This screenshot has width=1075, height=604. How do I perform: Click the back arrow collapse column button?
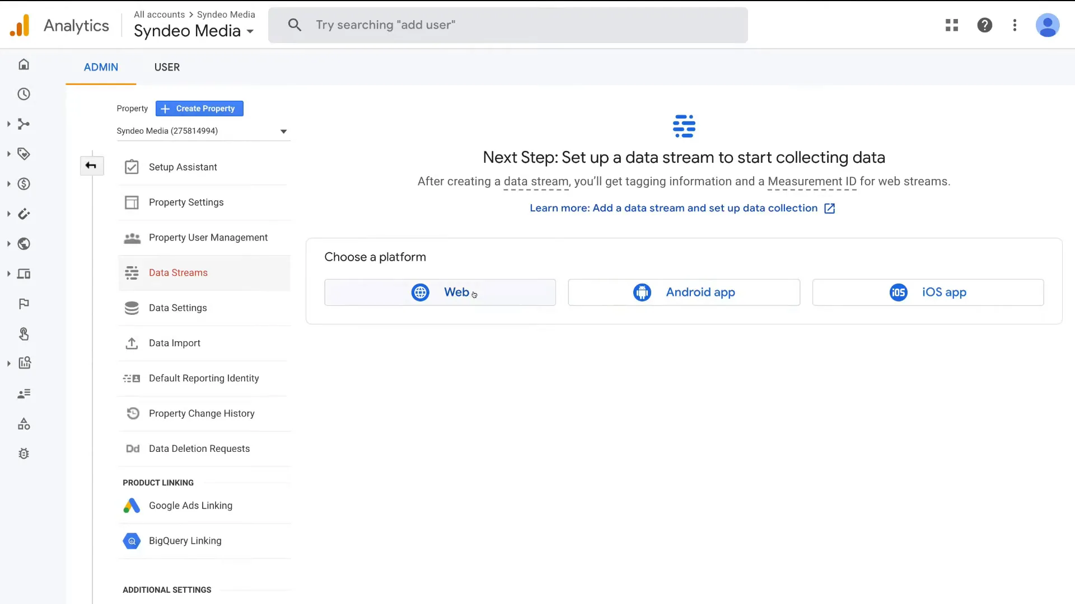coord(91,166)
